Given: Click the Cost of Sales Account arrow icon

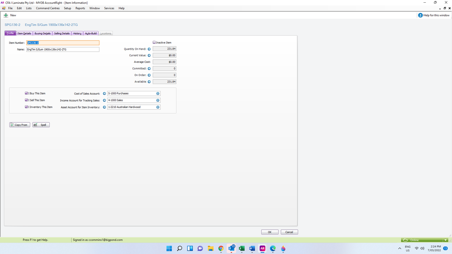Looking at the screenshot, I should 104,94.
